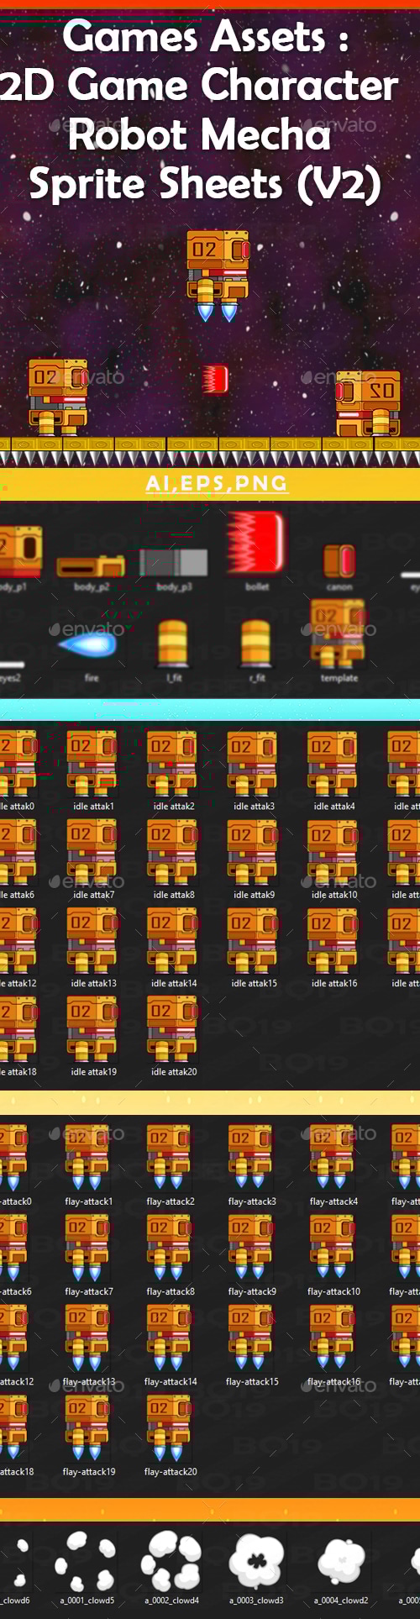Select the flay-attack2 frame thumbnail
420x1619 pixels.
(x=170, y=1157)
